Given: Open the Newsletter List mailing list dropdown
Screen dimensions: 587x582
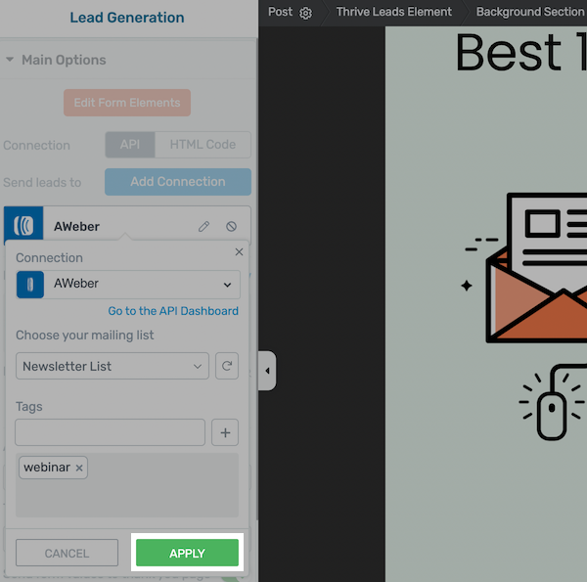Looking at the screenshot, I should [x=113, y=366].
